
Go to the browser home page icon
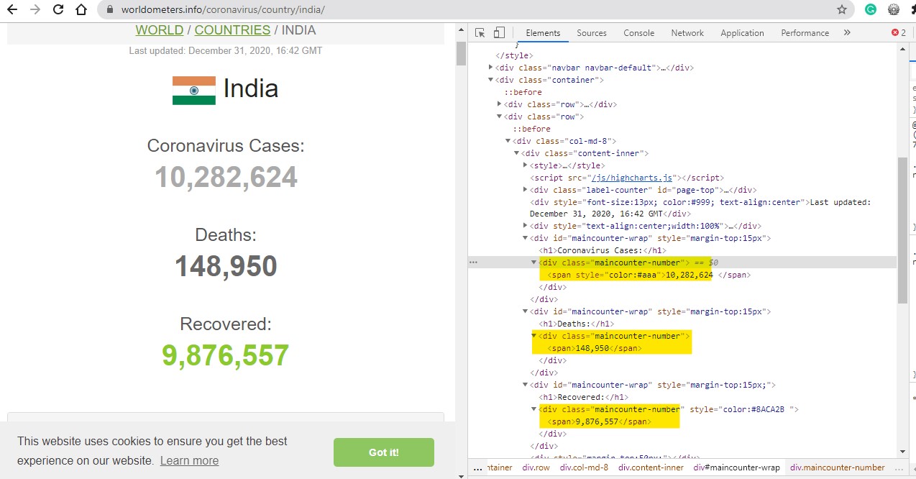81,10
